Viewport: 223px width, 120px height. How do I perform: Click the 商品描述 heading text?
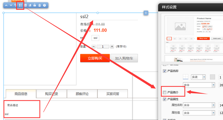click(13, 105)
